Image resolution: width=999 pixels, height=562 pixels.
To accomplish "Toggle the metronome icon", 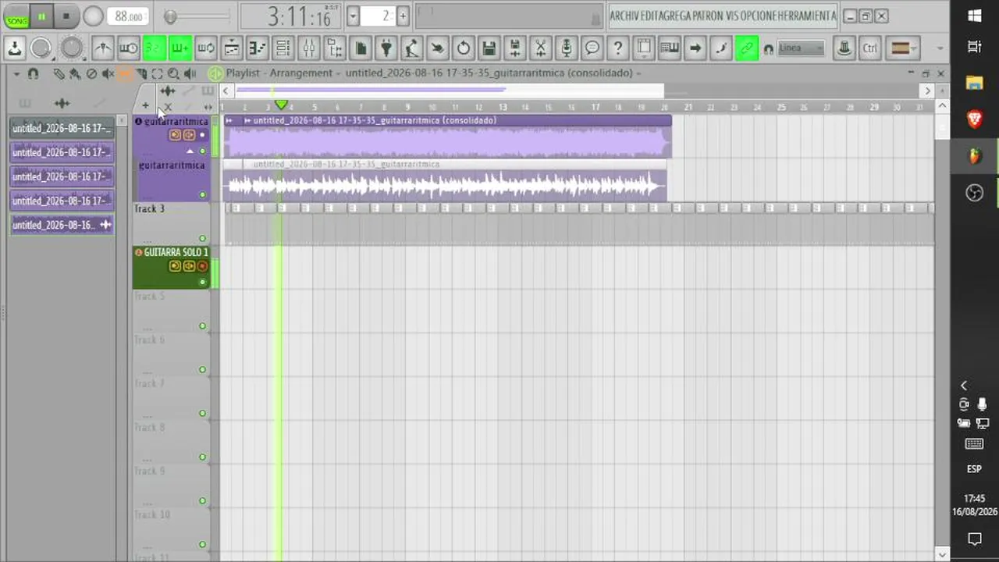I will tap(103, 48).
